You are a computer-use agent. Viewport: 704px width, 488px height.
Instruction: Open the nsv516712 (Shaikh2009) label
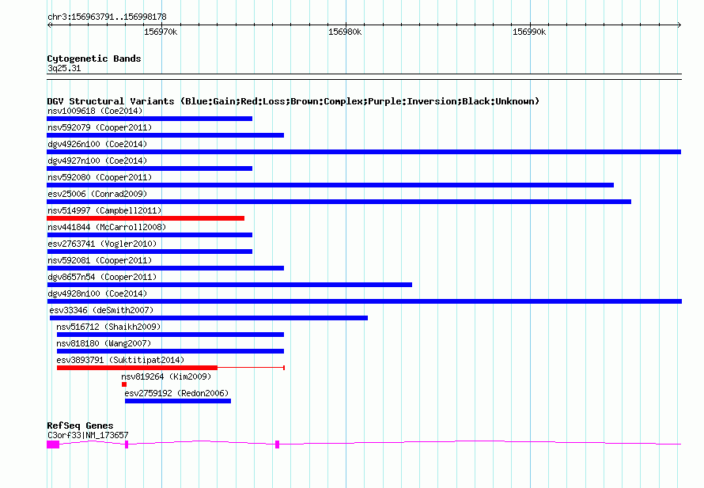pyautogui.click(x=108, y=327)
